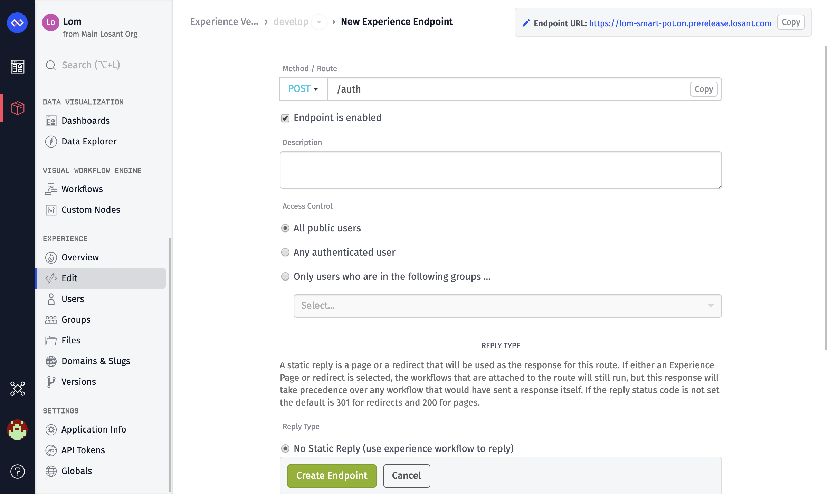Choose Only users in following groups radio
The height and width of the screenshot is (494, 829).
pyautogui.click(x=285, y=277)
